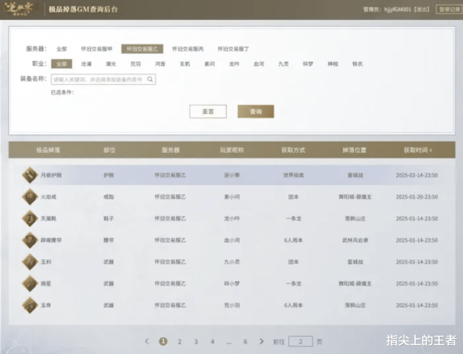Open page 1 in pagination
Viewport: 463px width, 354px height.
[x=163, y=341]
